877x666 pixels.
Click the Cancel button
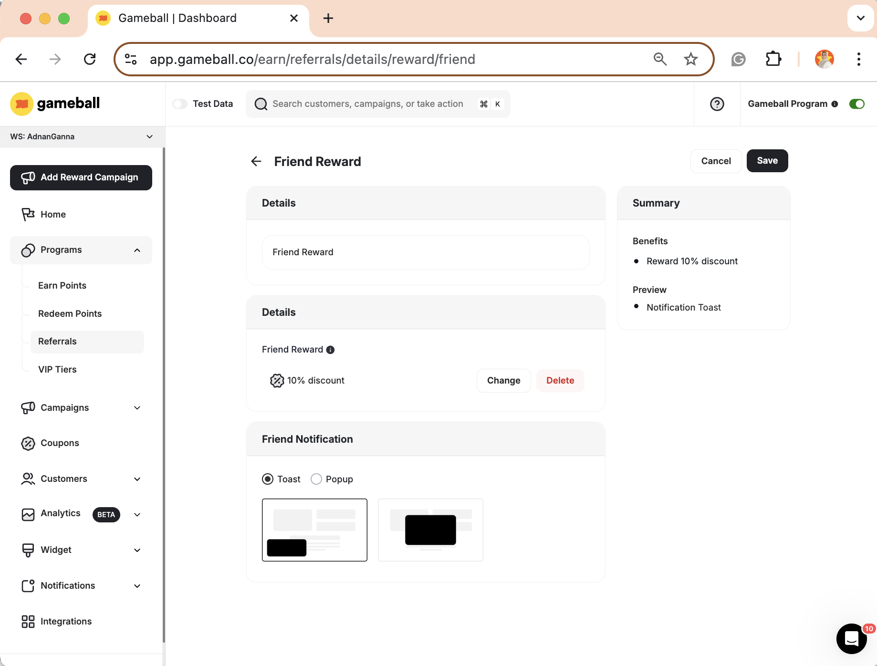coord(716,161)
